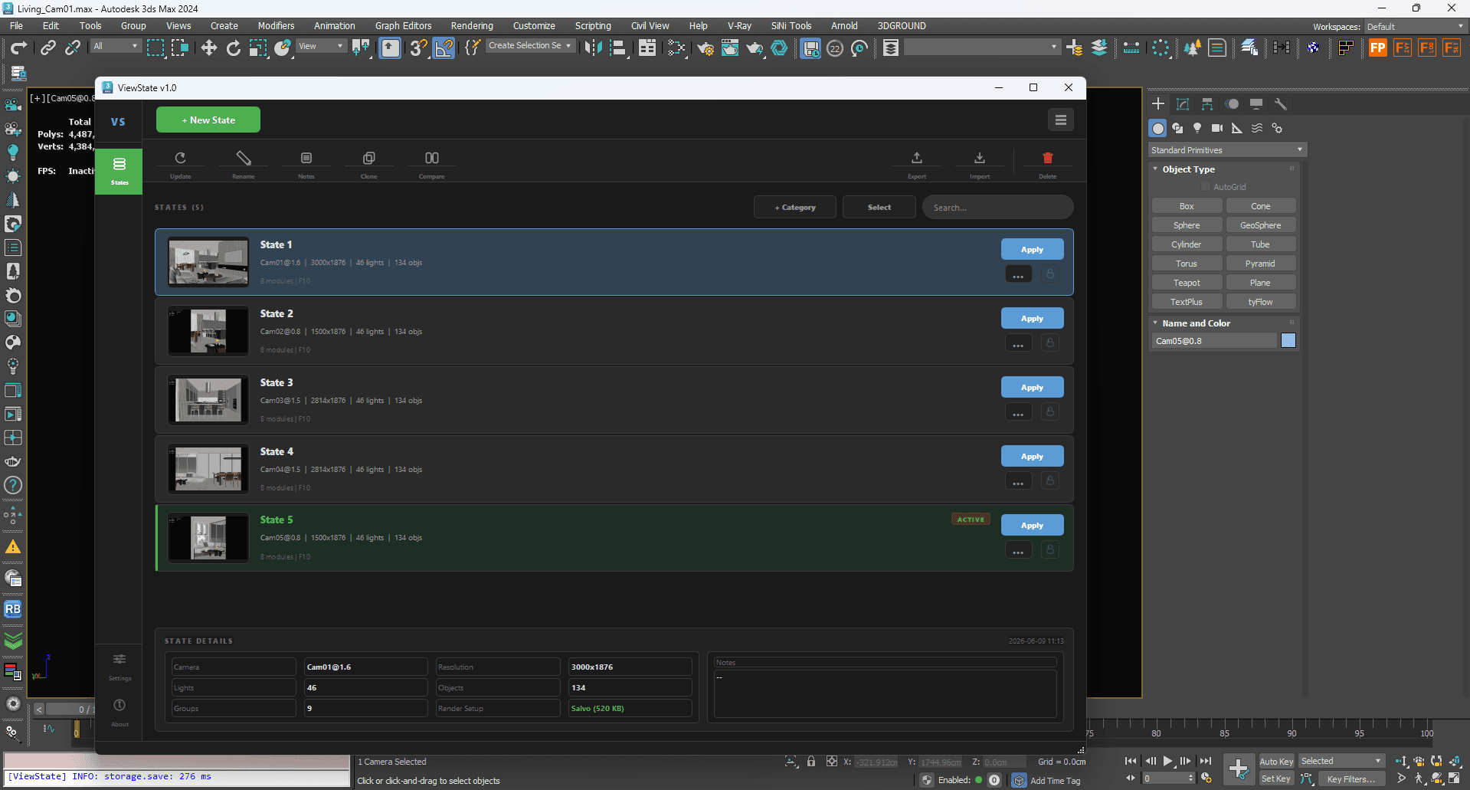Click the New State button
The height and width of the screenshot is (790, 1470).
click(208, 120)
